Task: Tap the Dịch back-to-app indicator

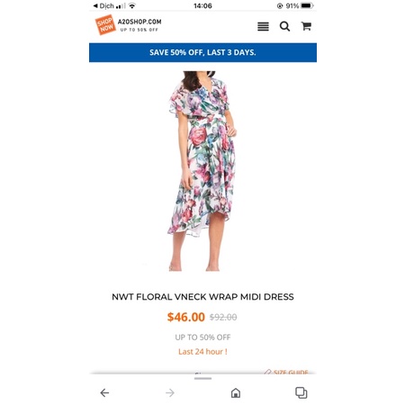Action: coord(103,5)
